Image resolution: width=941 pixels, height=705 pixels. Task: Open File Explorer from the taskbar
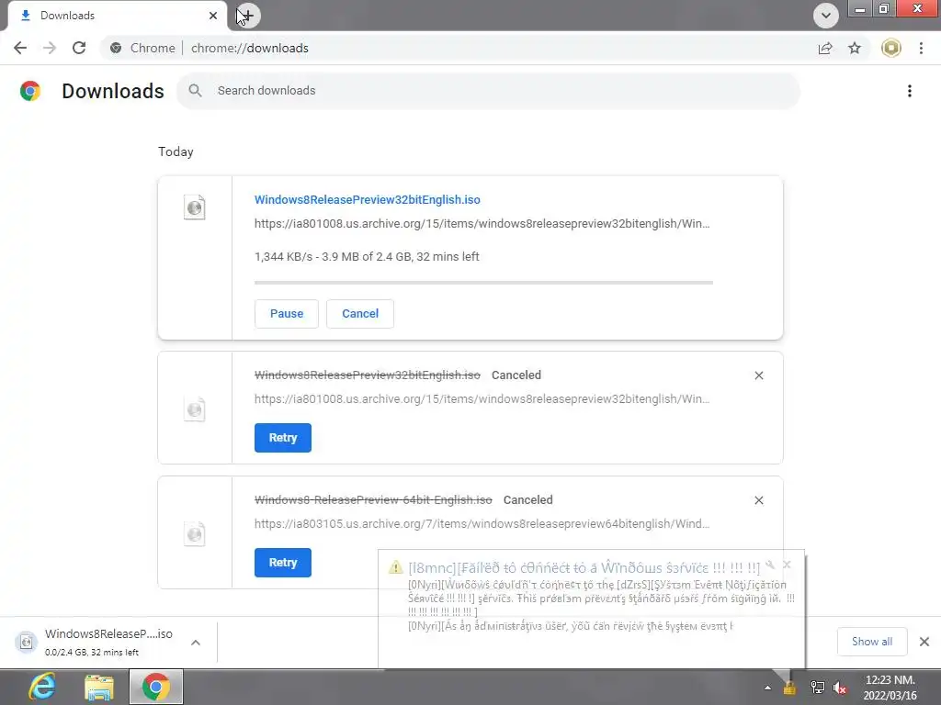[99, 687]
